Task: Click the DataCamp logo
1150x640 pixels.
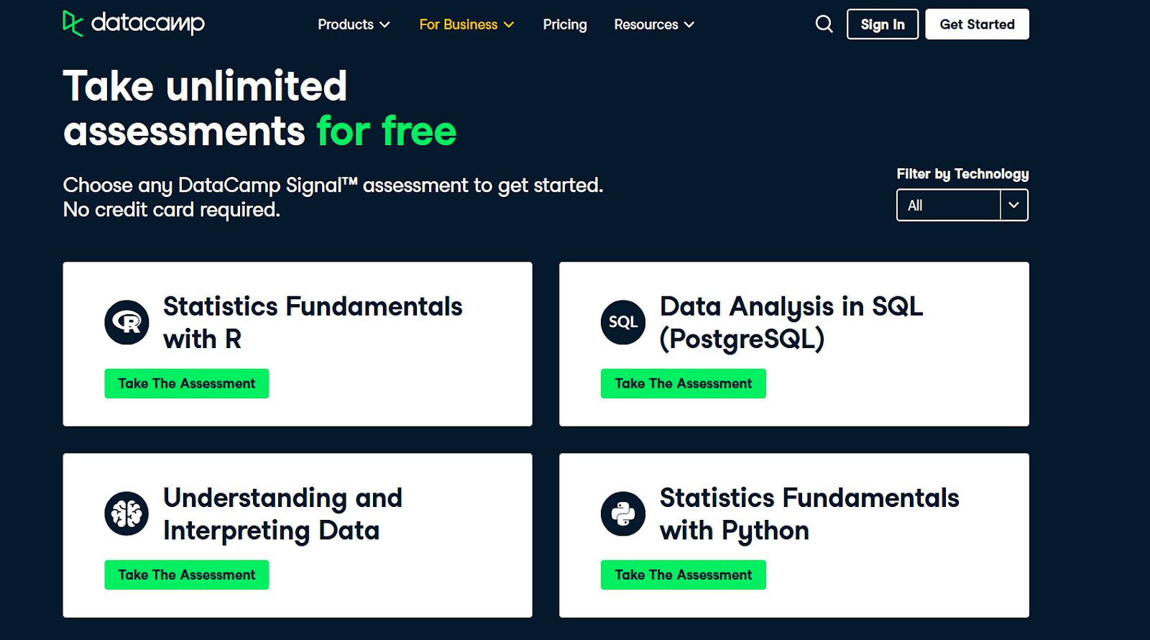Action: (x=134, y=24)
